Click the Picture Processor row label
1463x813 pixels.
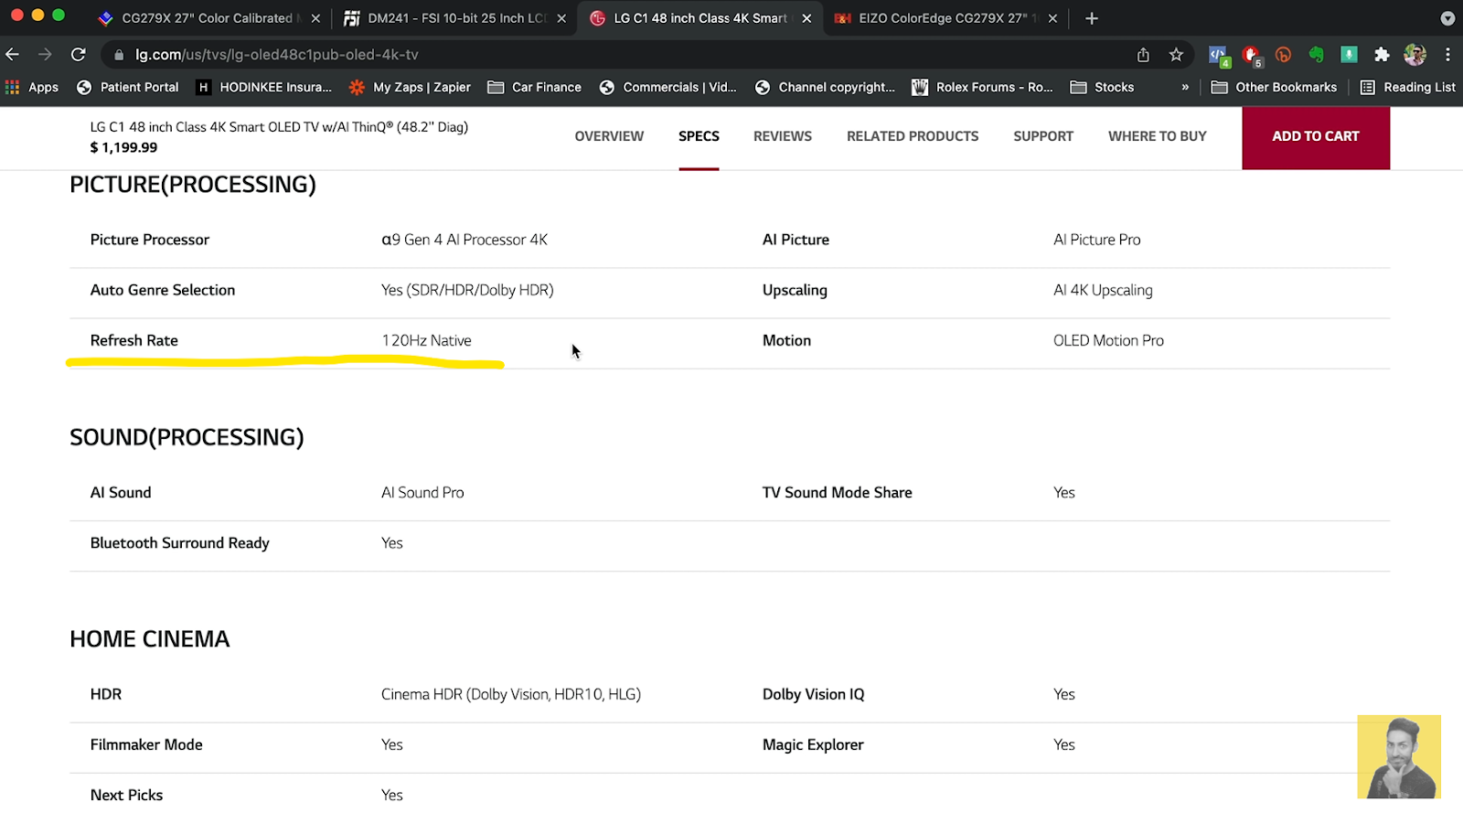tap(150, 240)
